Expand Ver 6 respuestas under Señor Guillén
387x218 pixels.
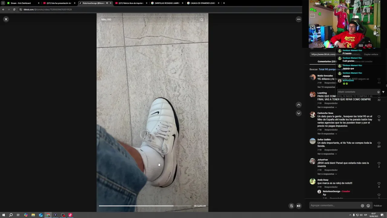327,154
